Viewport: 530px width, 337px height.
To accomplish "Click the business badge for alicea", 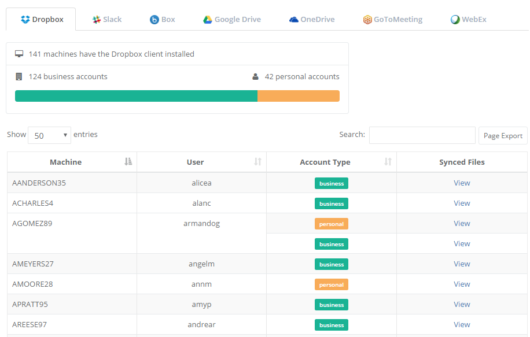I will click(331, 183).
